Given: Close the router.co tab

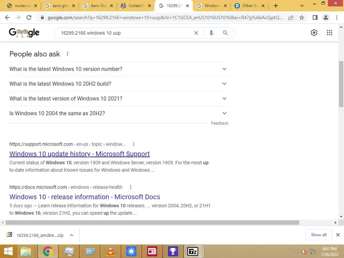Looking at the screenshot, I should tap(36, 6).
